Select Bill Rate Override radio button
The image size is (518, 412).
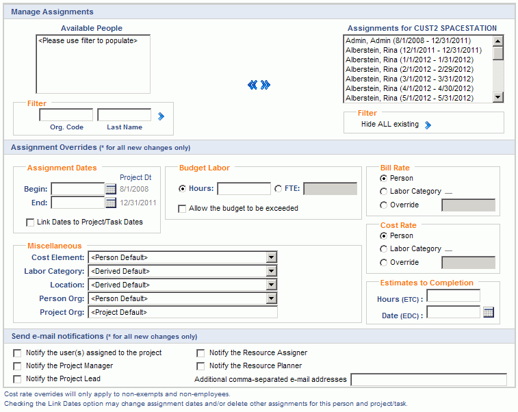point(383,205)
